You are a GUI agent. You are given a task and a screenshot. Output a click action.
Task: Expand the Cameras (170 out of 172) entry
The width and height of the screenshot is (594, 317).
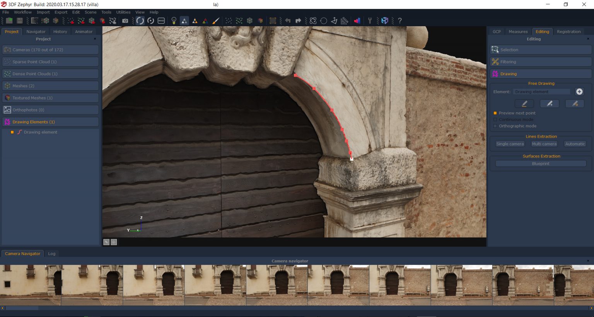tap(50, 49)
